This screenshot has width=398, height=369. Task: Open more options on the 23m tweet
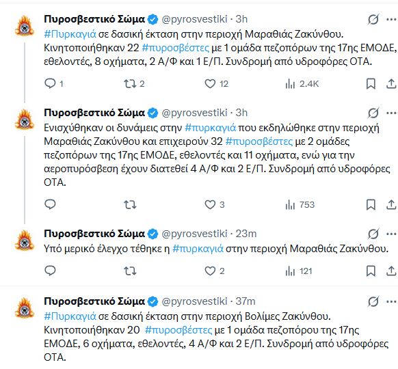[x=391, y=234]
